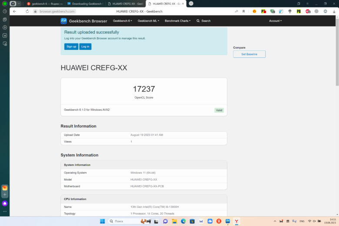Click the search magnifier icon in navbar
Viewport: 339px width, 226px height.
click(198, 21)
